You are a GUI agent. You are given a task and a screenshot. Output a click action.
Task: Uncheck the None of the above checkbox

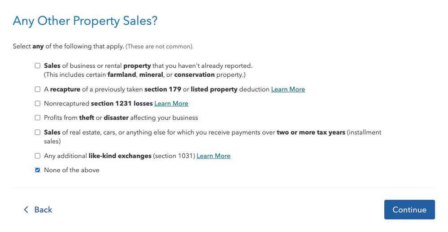tap(37, 170)
